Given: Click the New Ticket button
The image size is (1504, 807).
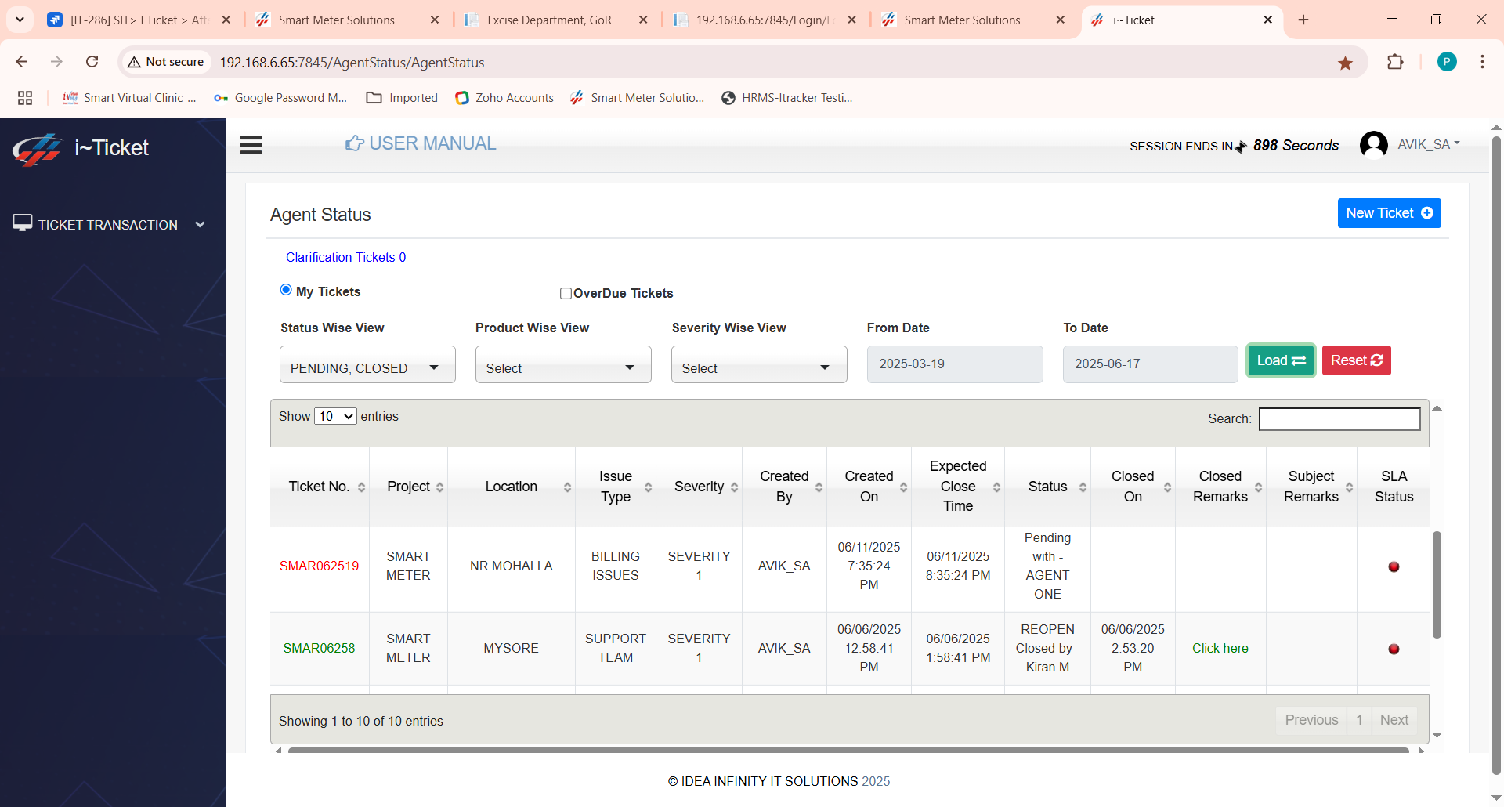Looking at the screenshot, I should point(1389,213).
